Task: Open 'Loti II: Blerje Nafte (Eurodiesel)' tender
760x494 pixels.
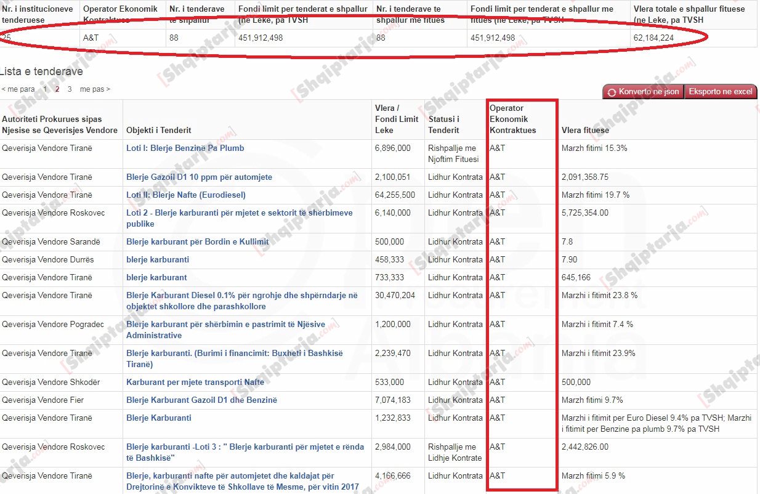Action: pos(185,195)
